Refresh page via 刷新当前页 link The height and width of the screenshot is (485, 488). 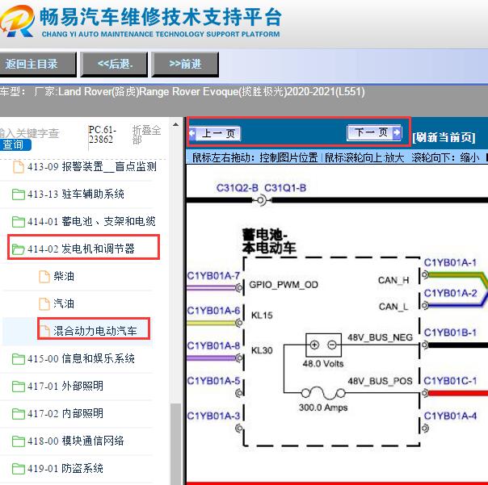444,137
